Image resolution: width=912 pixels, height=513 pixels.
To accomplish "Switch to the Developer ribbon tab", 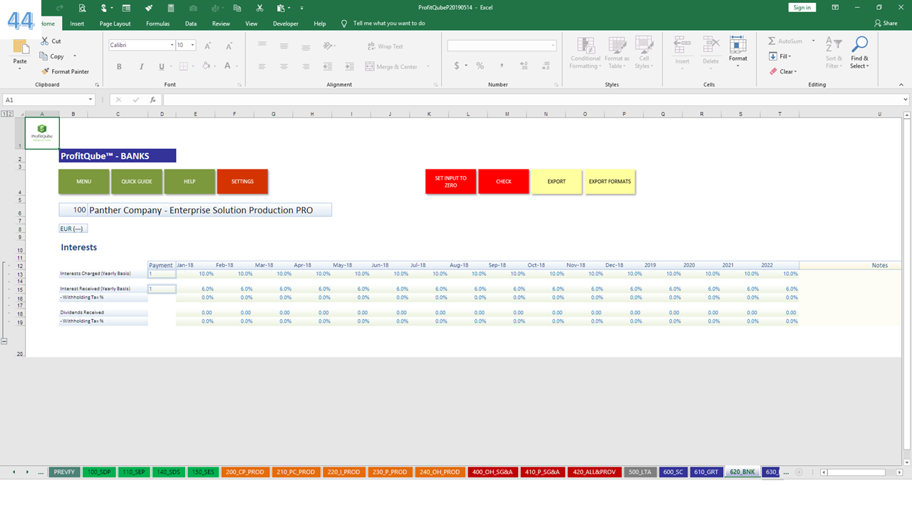I will pyautogui.click(x=286, y=24).
